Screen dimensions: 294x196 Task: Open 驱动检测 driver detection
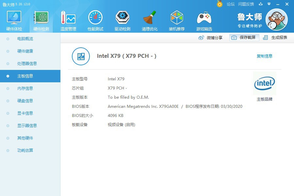(122, 20)
